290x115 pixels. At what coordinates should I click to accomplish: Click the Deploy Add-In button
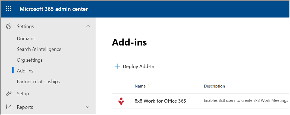tap(134, 67)
